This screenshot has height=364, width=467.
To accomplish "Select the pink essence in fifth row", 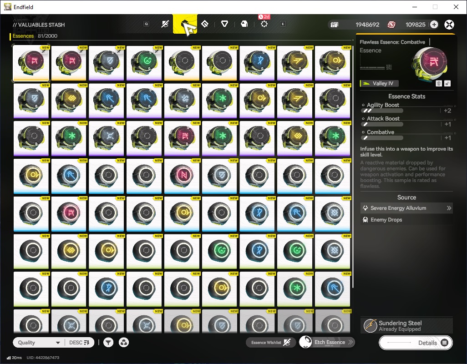I will [69, 214].
